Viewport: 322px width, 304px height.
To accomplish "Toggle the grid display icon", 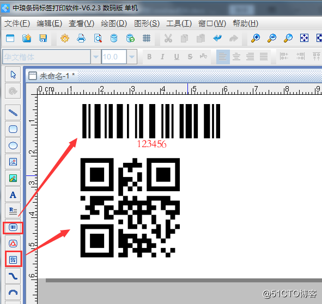I will click(147, 38).
